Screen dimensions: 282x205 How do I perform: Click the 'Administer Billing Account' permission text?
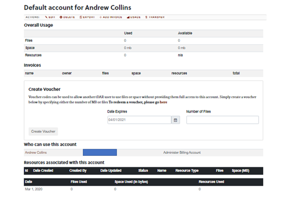[x=182, y=152]
